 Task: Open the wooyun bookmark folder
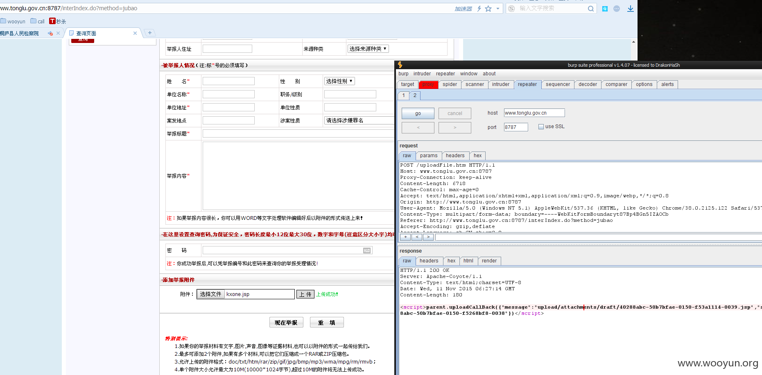point(13,21)
